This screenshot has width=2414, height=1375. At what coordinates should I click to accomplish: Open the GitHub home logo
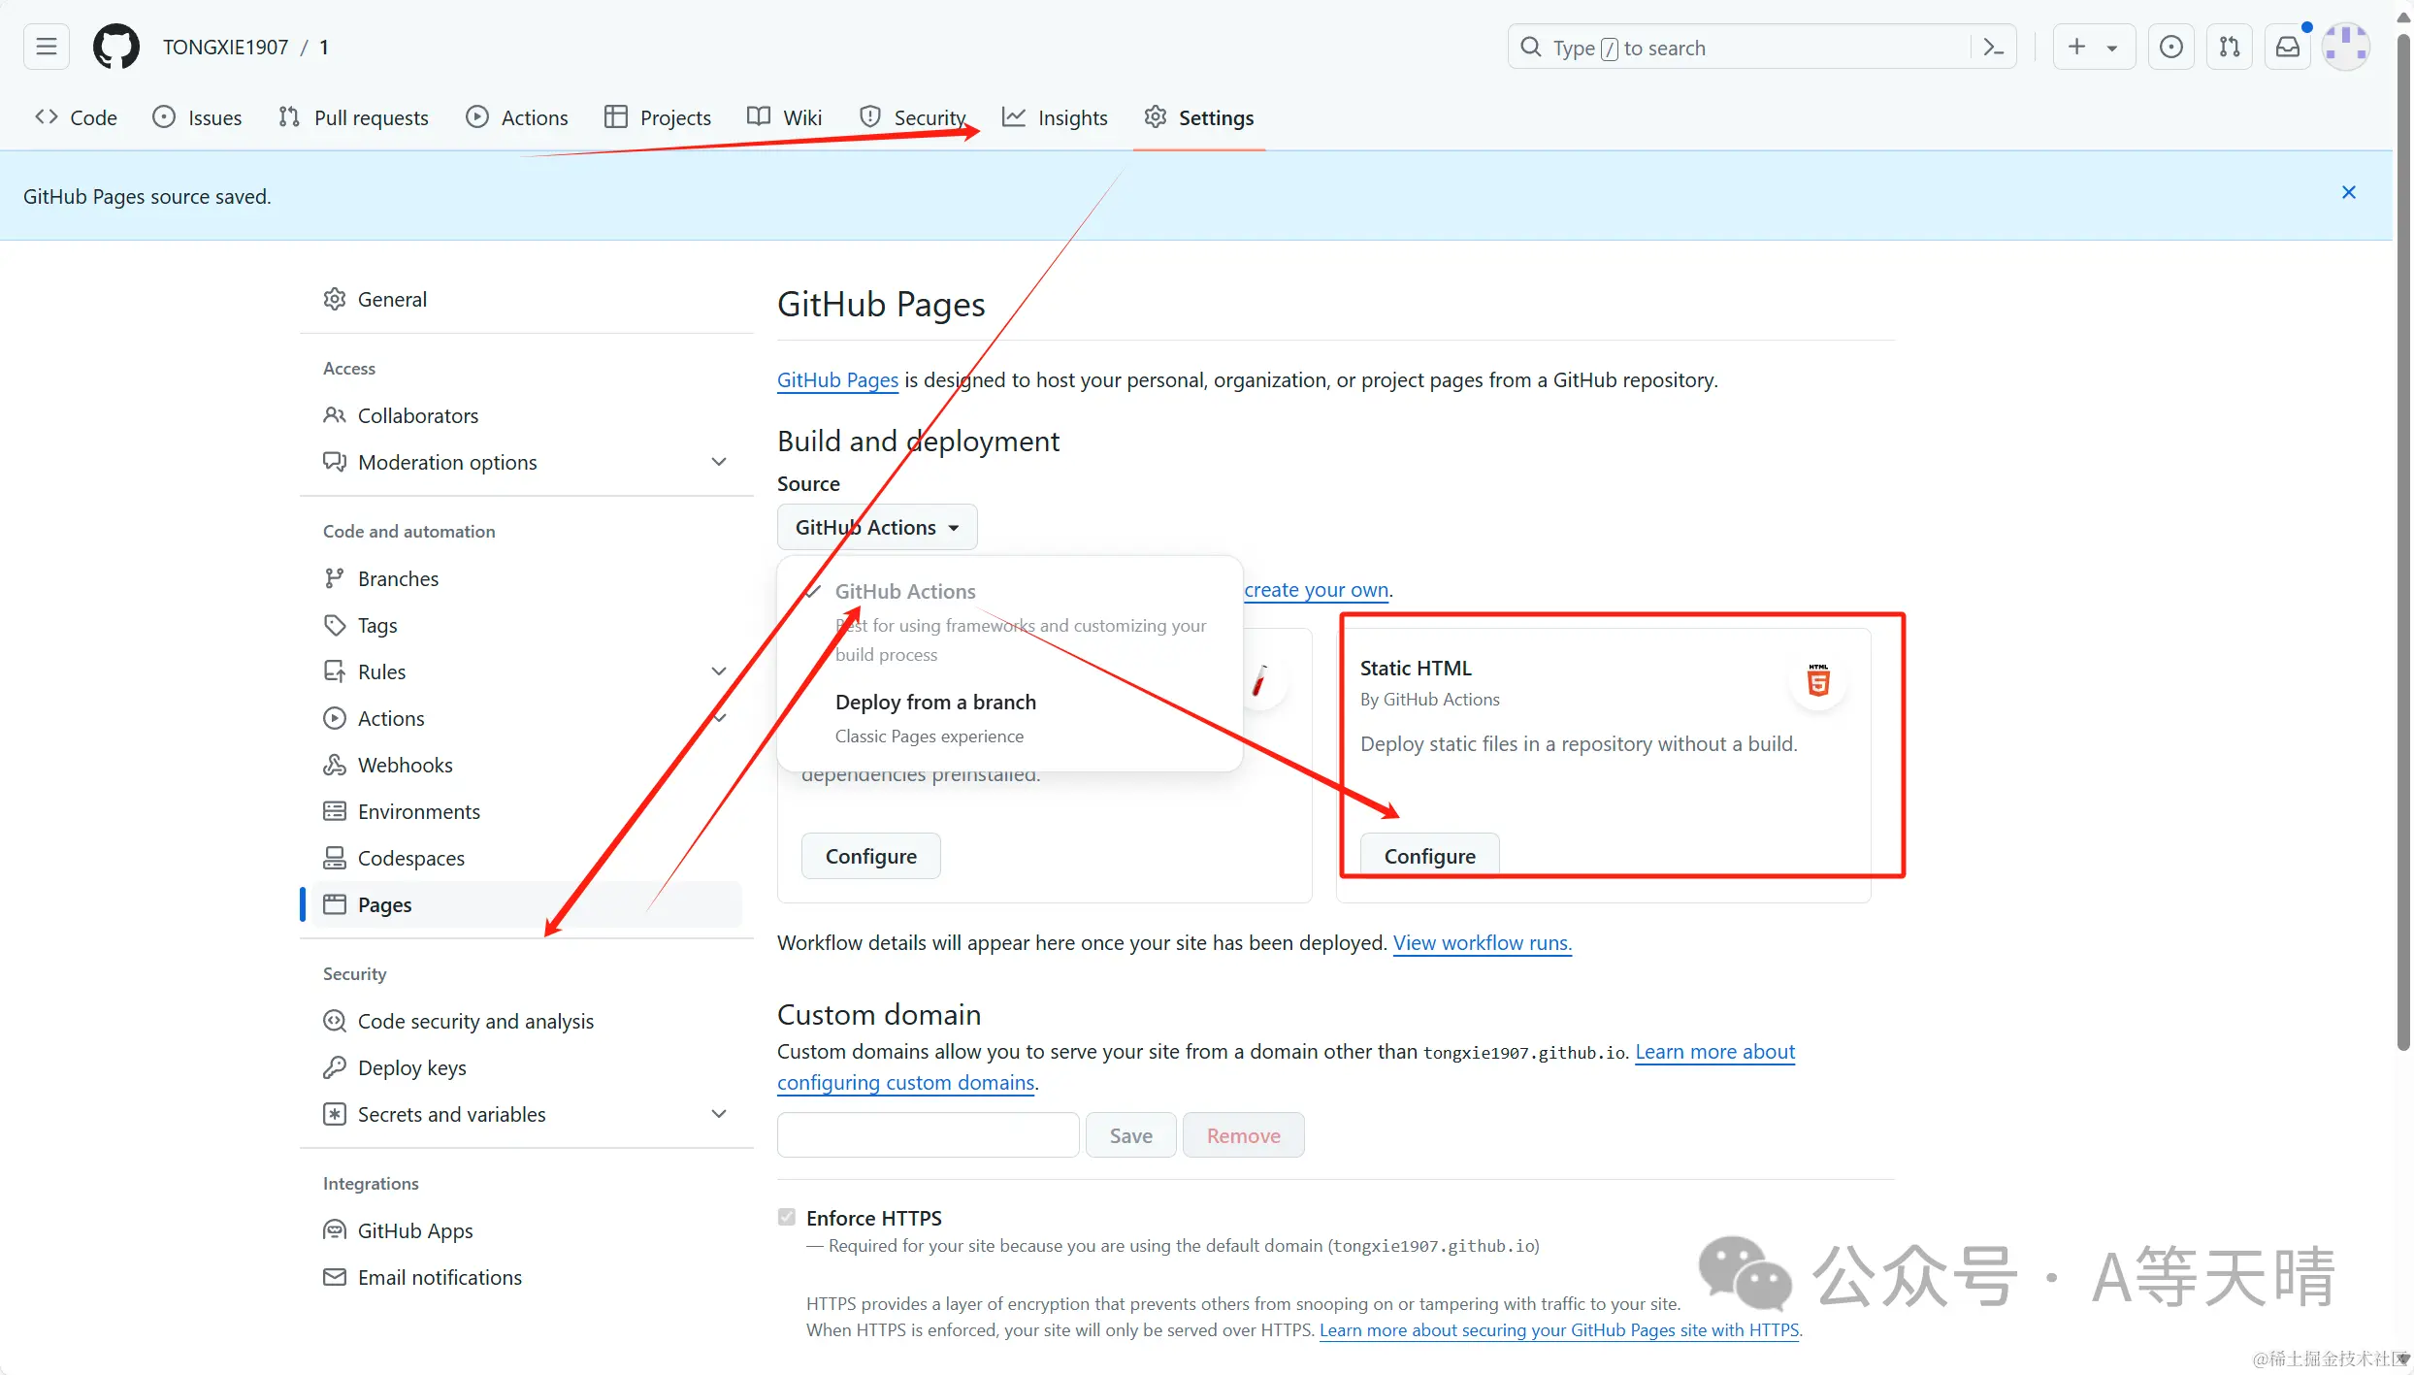click(x=115, y=47)
